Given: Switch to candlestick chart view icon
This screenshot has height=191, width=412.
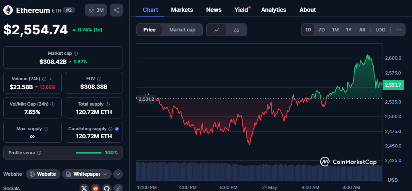Looking at the screenshot, I should [x=237, y=30].
